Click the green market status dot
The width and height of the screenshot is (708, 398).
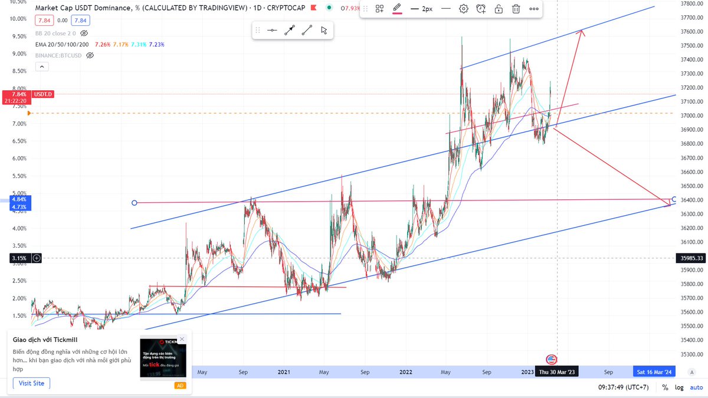tap(329, 8)
